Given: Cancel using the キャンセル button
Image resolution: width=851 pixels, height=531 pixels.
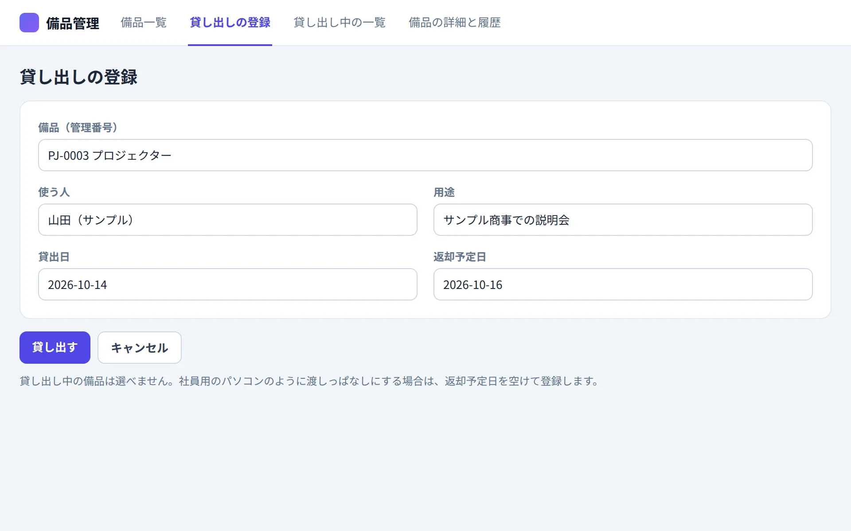Looking at the screenshot, I should pos(140,347).
